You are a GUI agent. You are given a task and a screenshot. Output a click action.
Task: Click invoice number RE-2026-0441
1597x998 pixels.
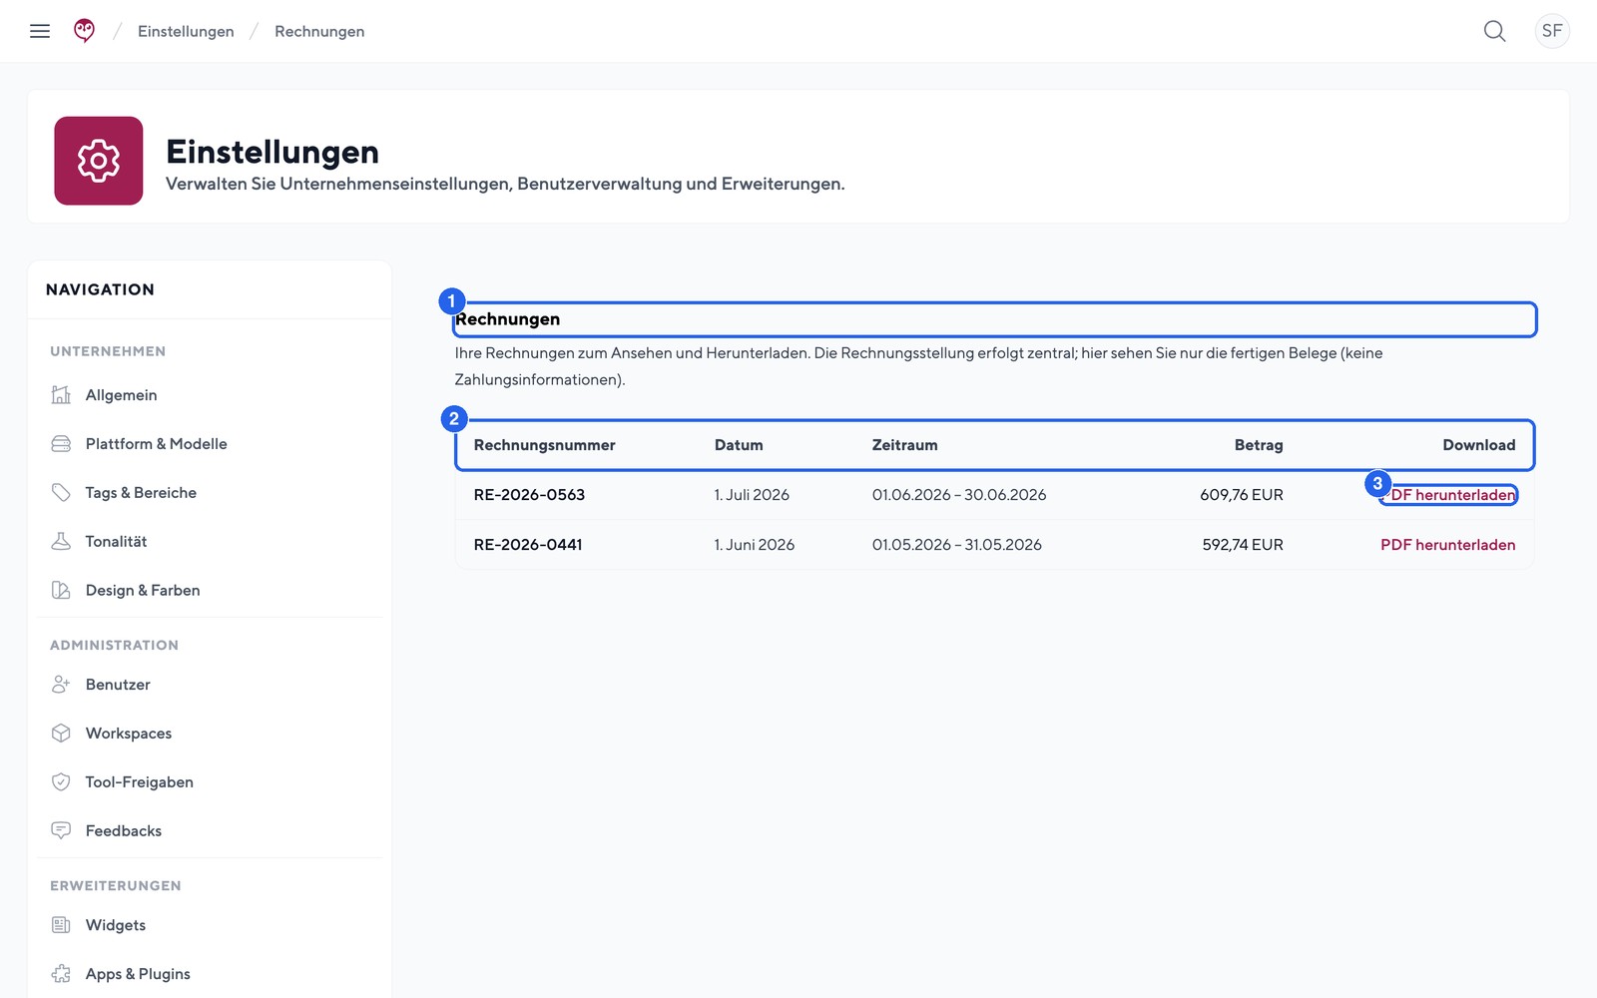[x=528, y=545]
